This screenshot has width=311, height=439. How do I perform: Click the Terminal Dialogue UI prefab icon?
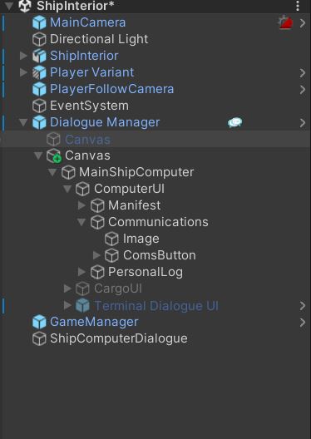82,305
